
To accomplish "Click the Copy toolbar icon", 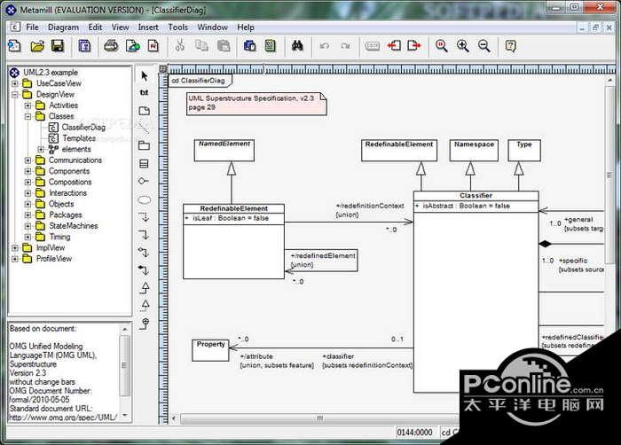I will point(201,46).
